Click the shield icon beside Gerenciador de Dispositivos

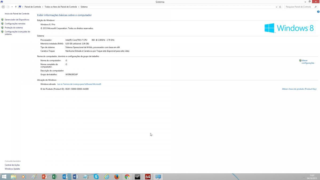2,19
